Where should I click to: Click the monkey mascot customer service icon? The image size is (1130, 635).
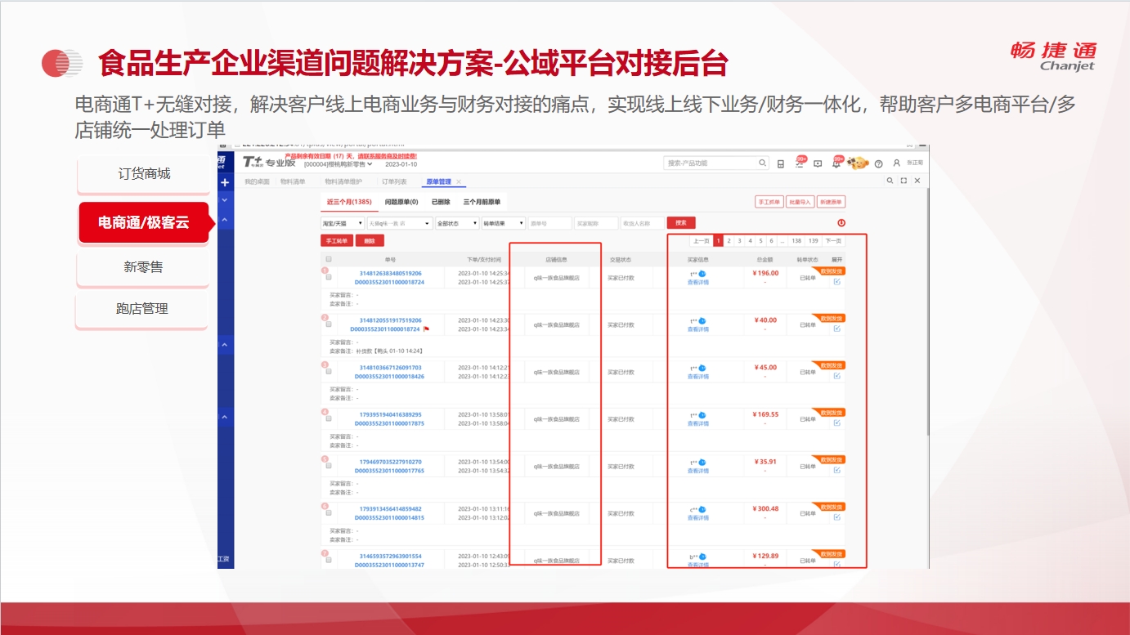(858, 163)
